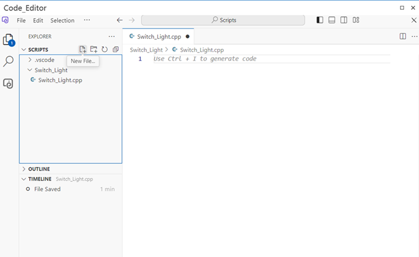This screenshot has height=257, width=419.
Task: Toggle the primary side bar visibility
Action: click(x=320, y=20)
